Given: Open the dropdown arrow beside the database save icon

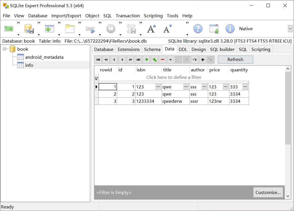Looking at the screenshot, I should (x=39, y=35).
